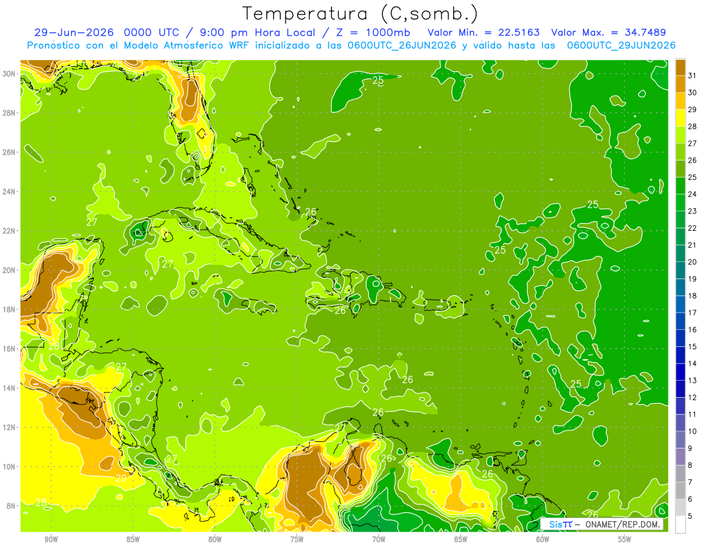Click the colorbar scale label '31'
Viewport: 708px width, 547px height.
coord(692,76)
